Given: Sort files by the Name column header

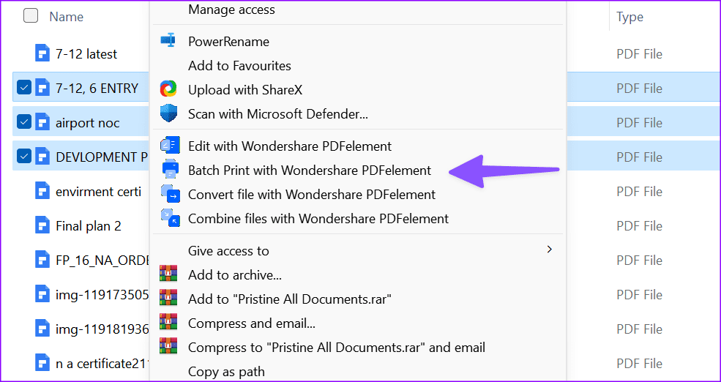Looking at the screenshot, I should click(66, 17).
